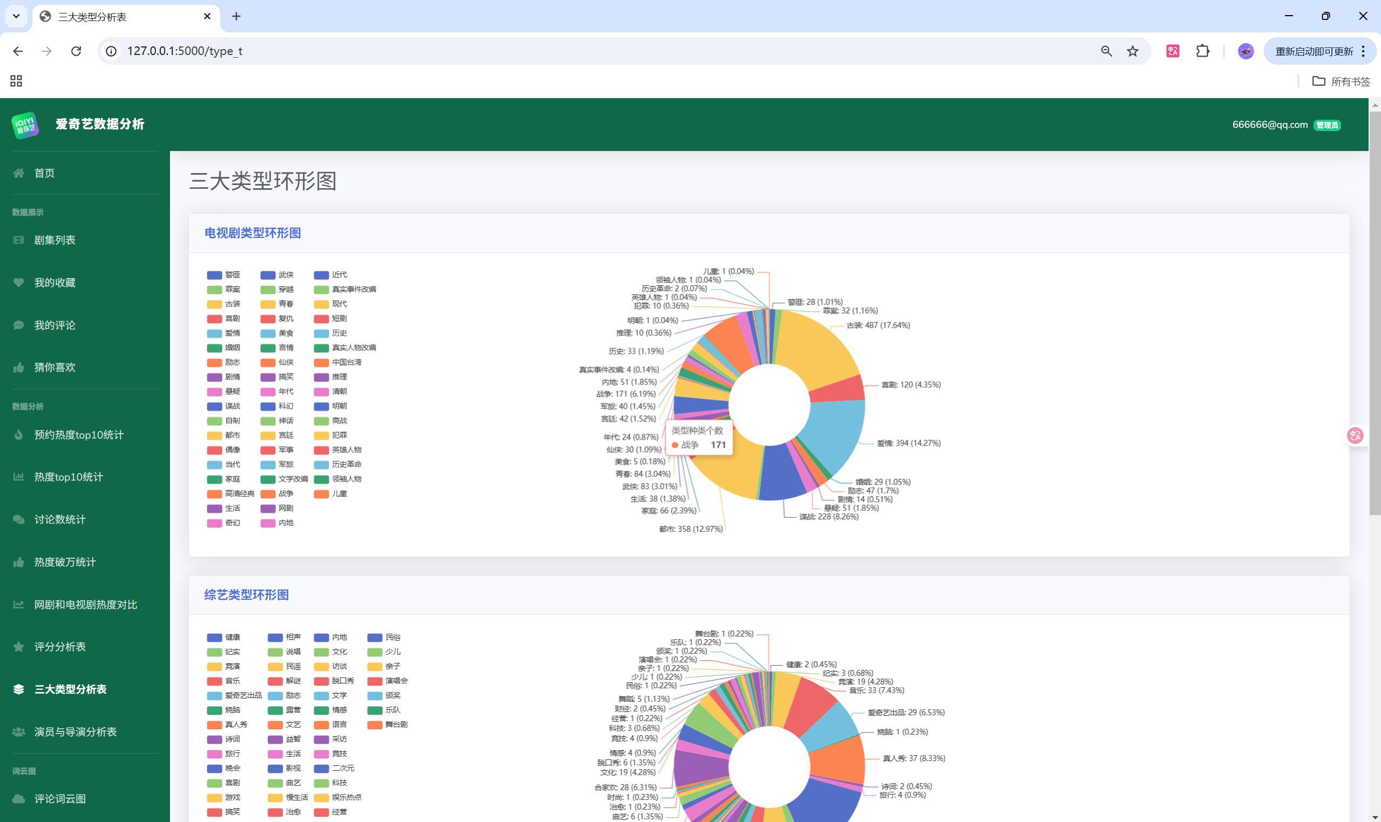Click the film icon for 剧集列表

[19, 240]
